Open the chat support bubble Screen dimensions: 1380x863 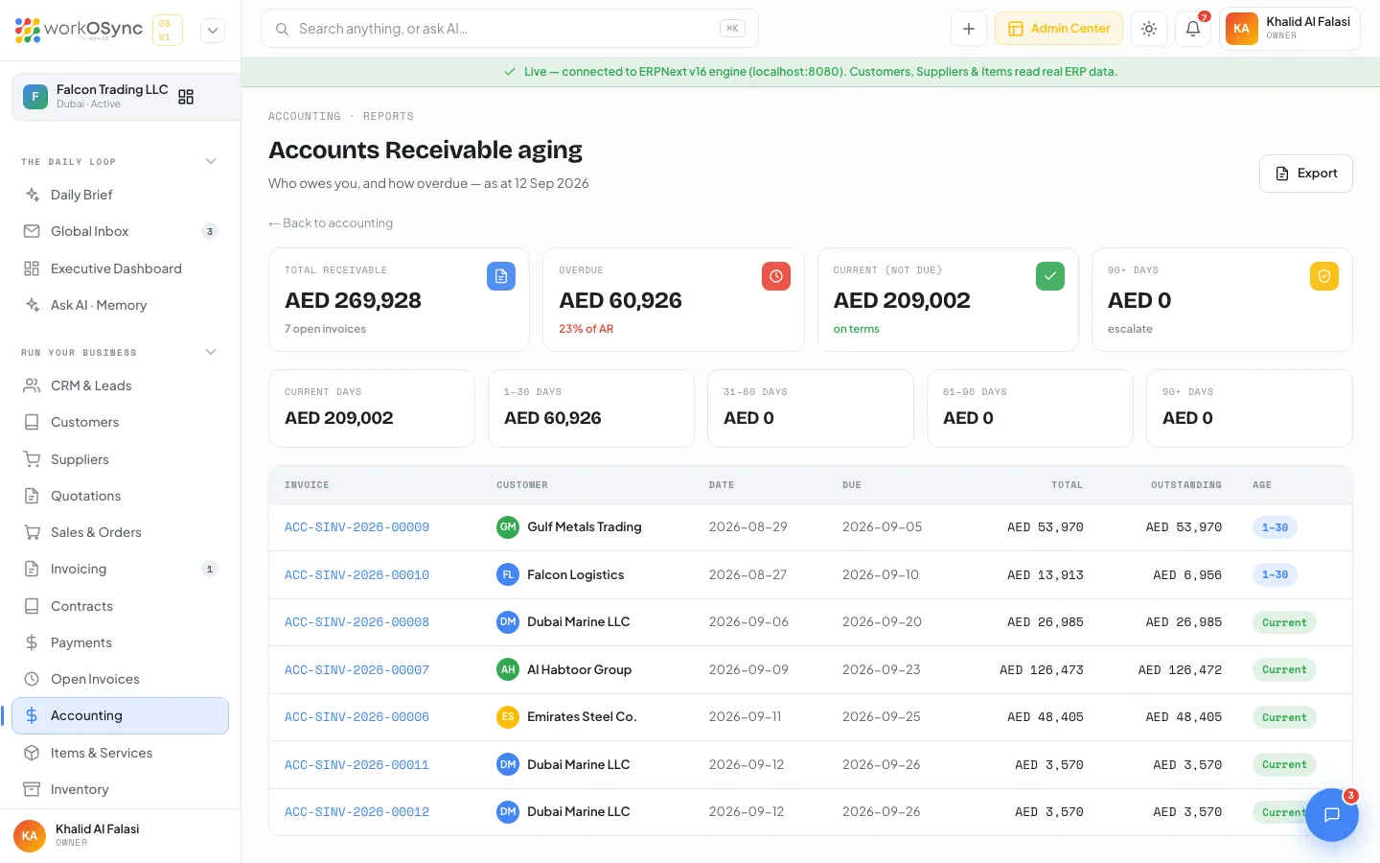coord(1332,815)
